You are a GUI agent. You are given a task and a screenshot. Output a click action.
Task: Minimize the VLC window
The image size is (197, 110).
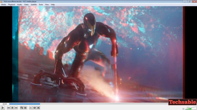pos(185,1)
